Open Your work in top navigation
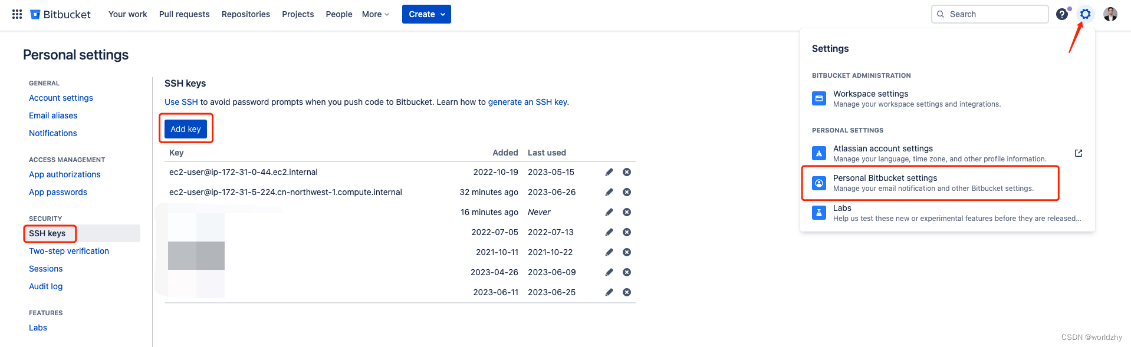The height and width of the screenshot is (347, 1131). tap(128, 14)
